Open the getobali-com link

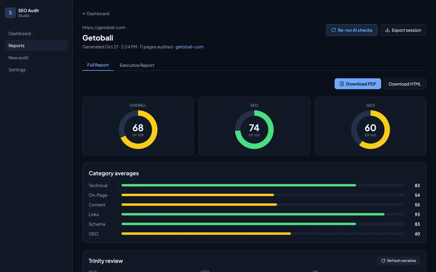pyautogui.click(x=189, y=47)
